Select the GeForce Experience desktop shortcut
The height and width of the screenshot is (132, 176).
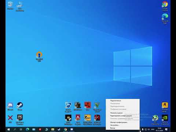165,120
